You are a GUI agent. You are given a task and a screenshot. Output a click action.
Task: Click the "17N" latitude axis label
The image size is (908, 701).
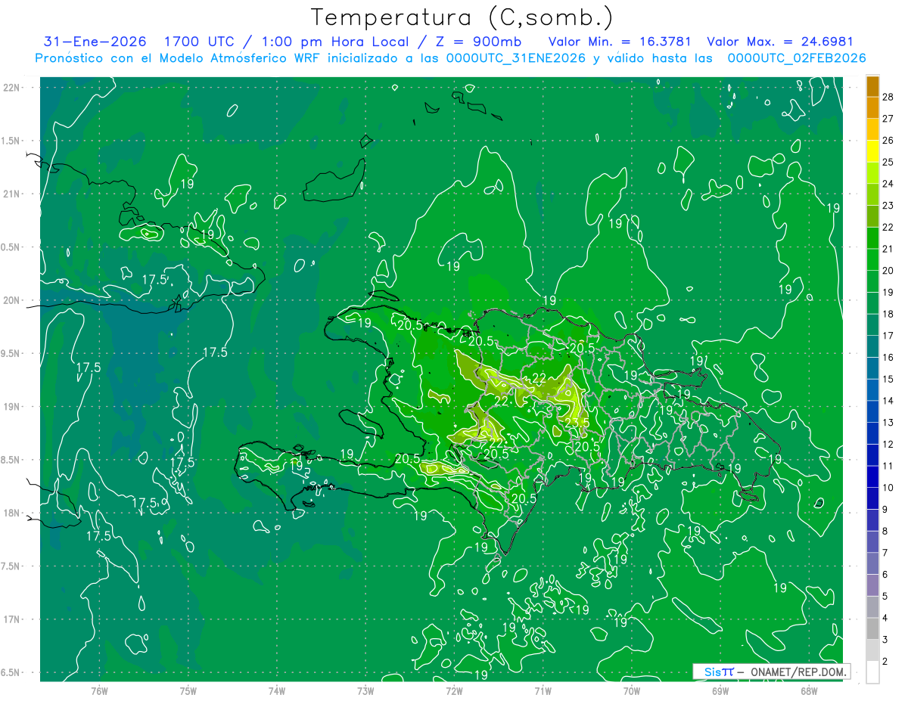(x=13, y=620)
